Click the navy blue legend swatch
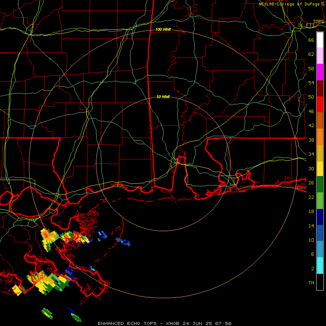This screenshot has width=326, height=326. (x=320, y=217)
